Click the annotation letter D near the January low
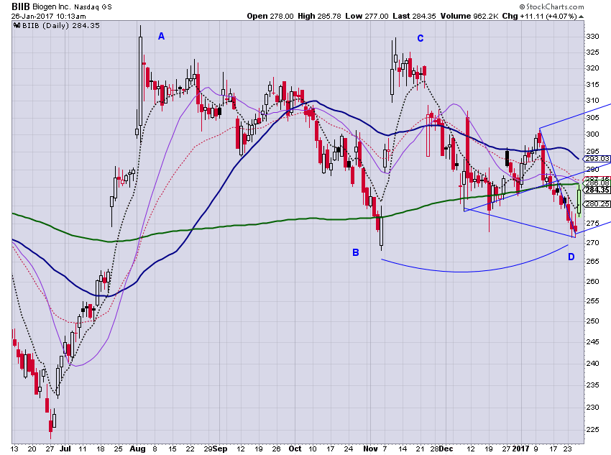 coord(571,257)
